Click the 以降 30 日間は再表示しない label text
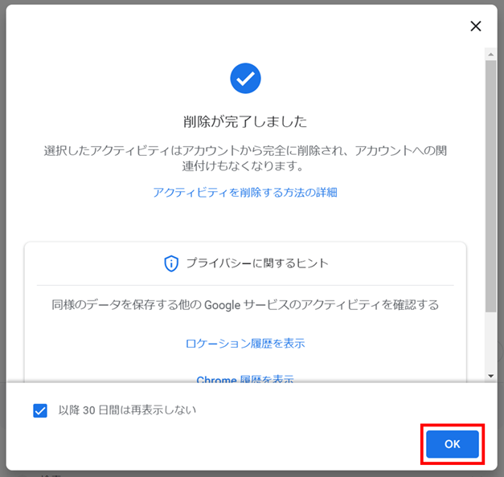Viewport: 504px width, 477px height. click(x=127, y=410)
